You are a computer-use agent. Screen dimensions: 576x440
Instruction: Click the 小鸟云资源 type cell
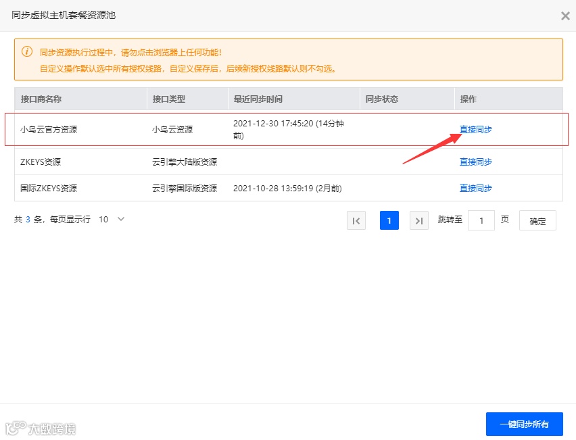tap(172, 129)
